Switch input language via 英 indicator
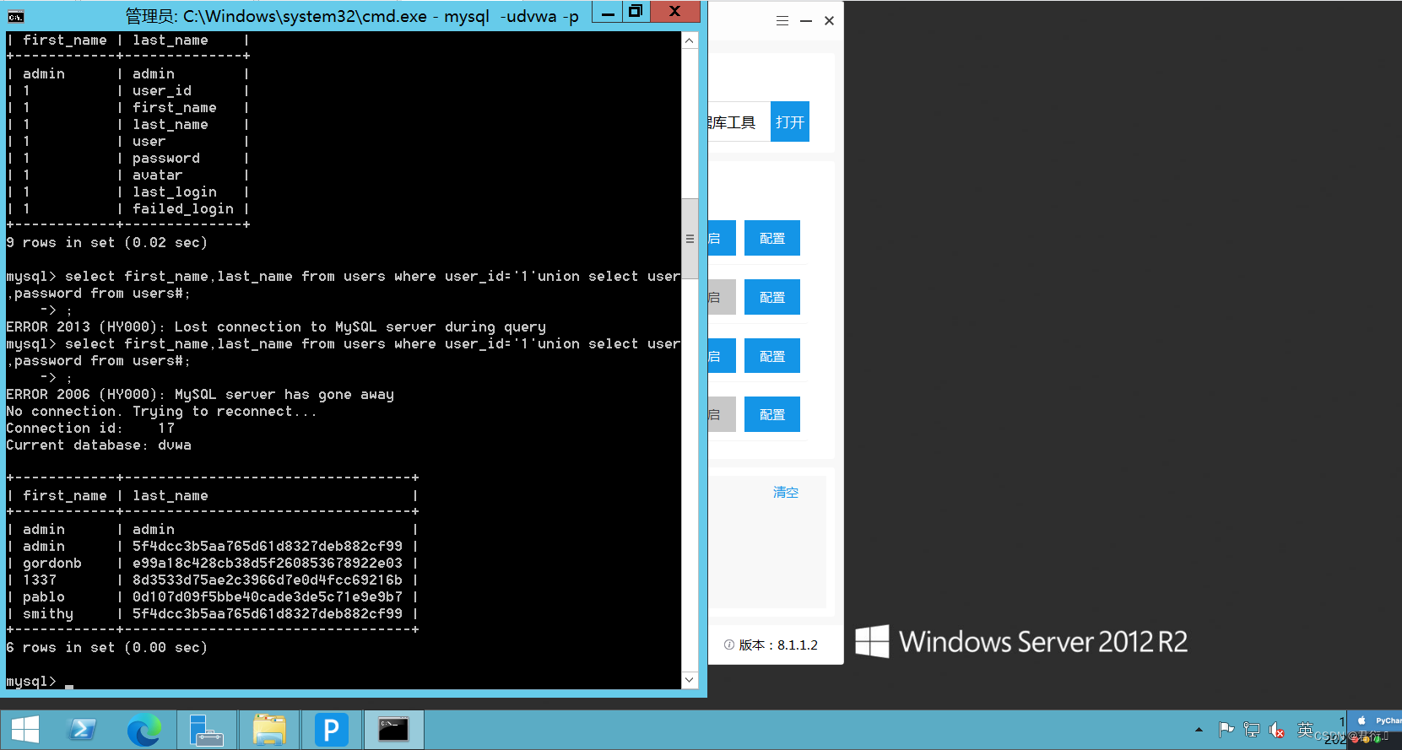This screenshot has height=750, width=1402. 1305,729
